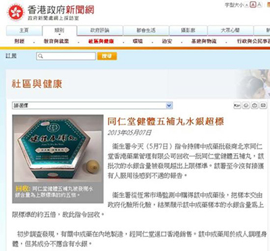Select the medium font size A icon
Image resolution: width=270 pixels, height=251 pixels.
[x=253, y=5]
